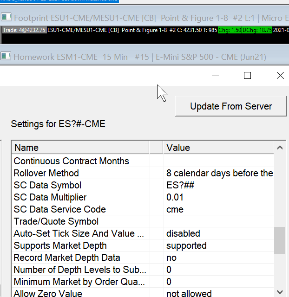Viewport: 289px width, 297px height.
Task: Maximize the symbol settings dialog
Action: (247, 75)
